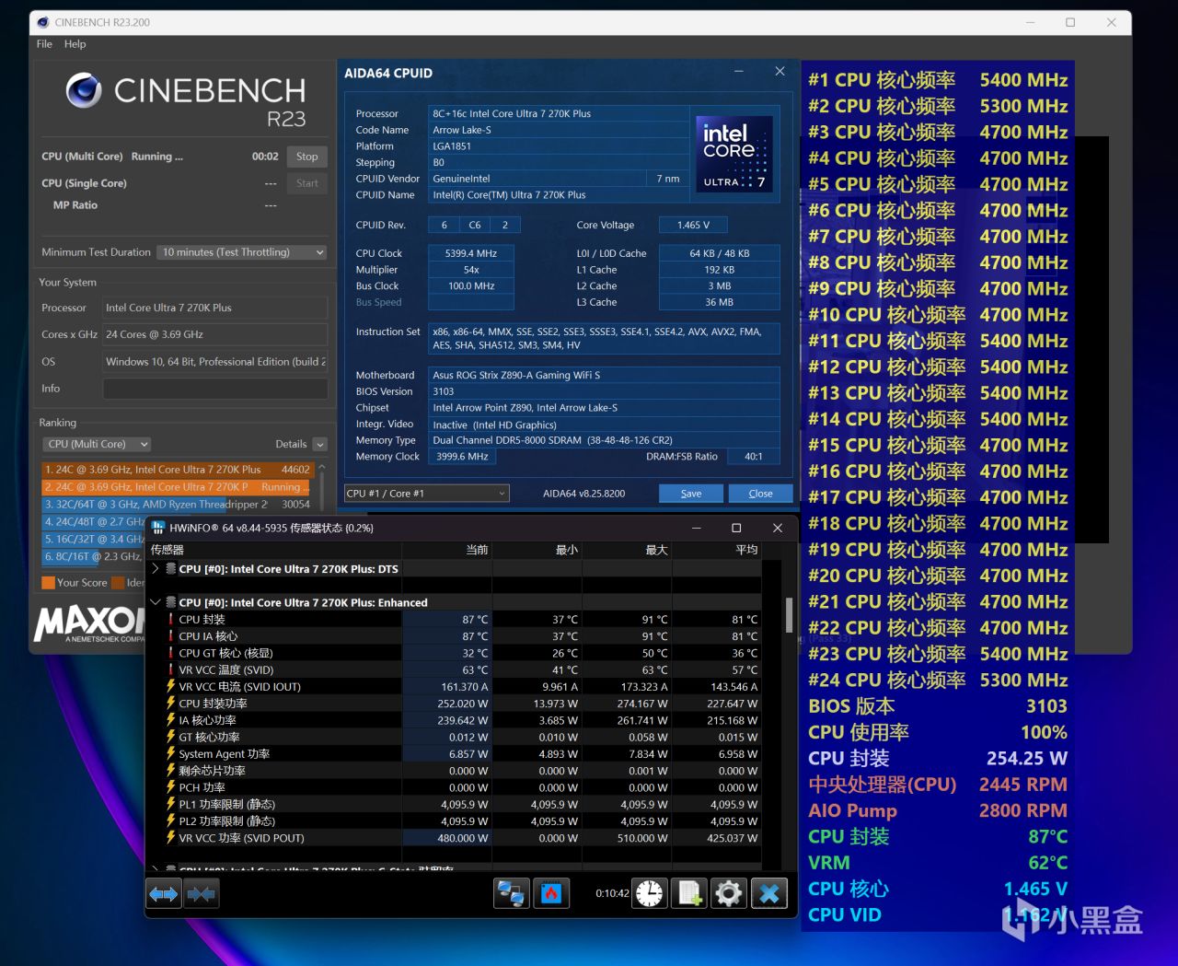Click Cinebench app icon in title bar
Image resolution: width=1178 pixels, height=966 pixels.
(x=42, y=22)
